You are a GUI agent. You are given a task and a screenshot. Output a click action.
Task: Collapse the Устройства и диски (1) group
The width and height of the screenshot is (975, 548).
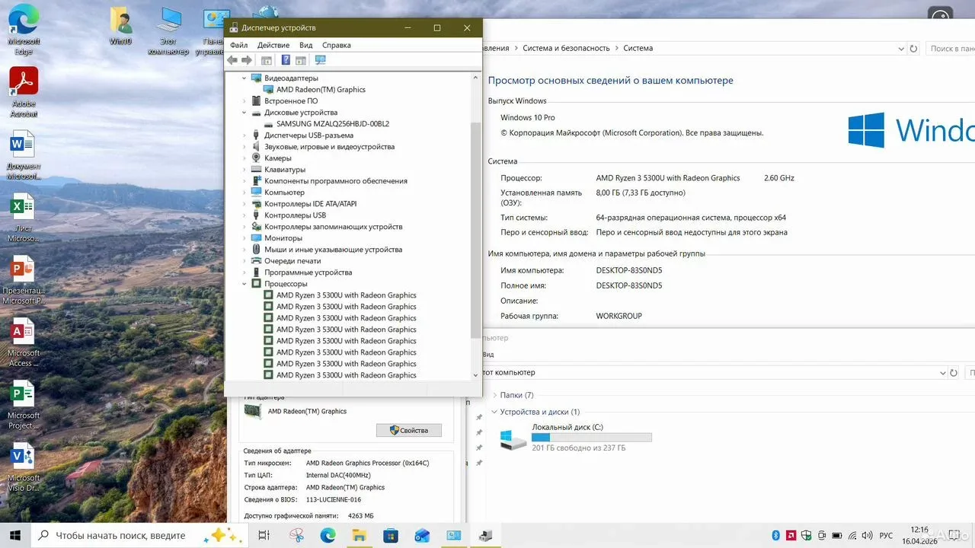coord(495,412)
